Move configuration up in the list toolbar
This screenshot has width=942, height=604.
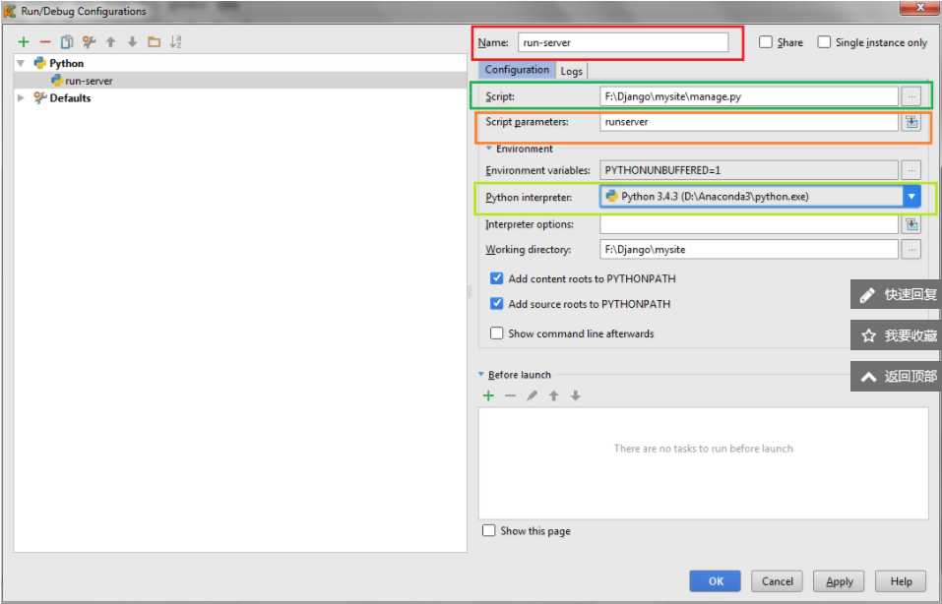pos(110,42)
